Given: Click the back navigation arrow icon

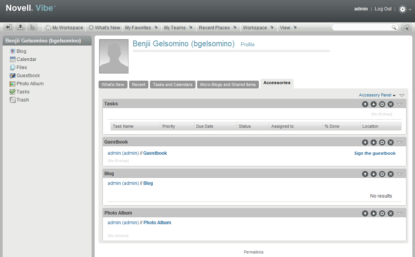Looking at the screenshot, I should [8, 27].
